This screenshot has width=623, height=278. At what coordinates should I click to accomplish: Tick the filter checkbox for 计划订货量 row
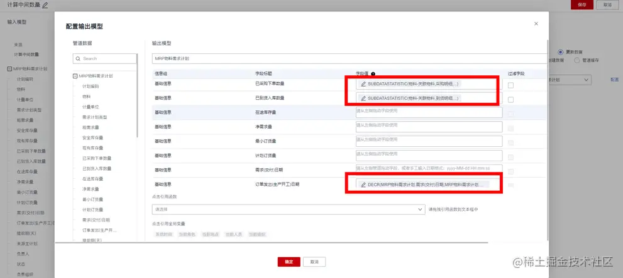(510, 157)
